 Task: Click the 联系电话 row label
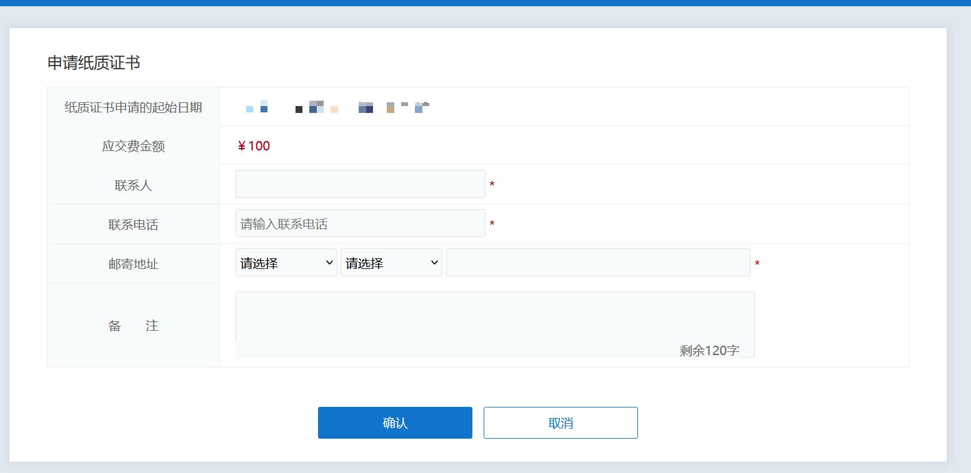click(x=133, y=225)
